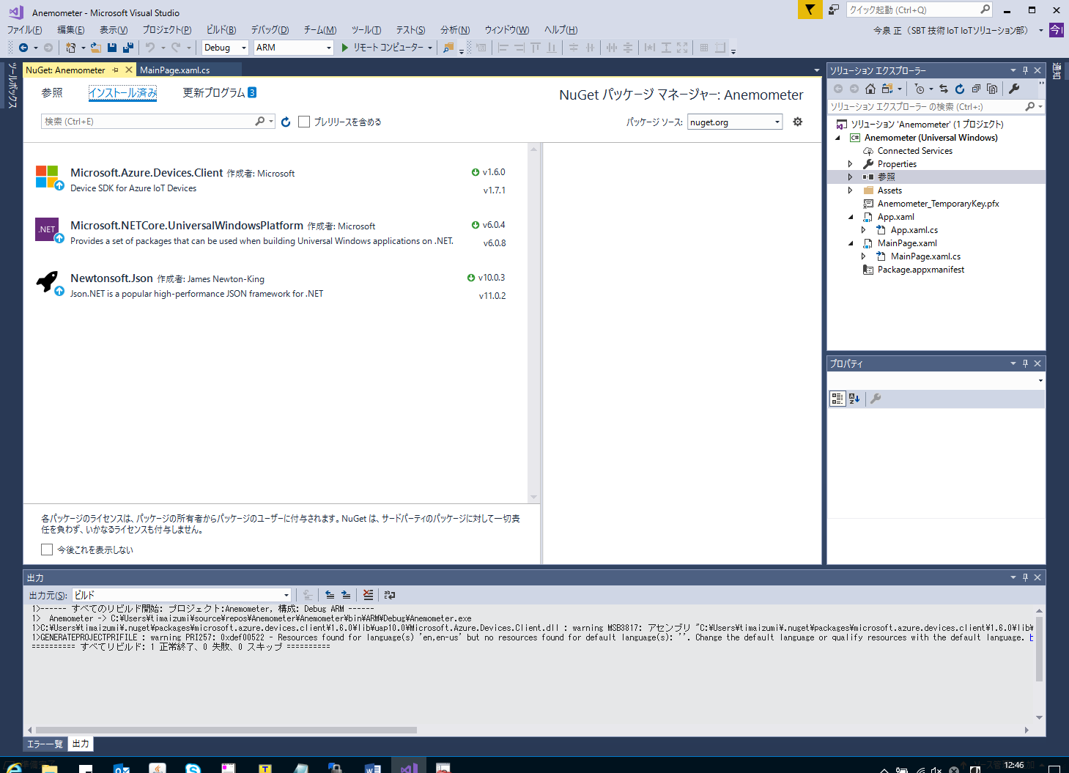Click the Solution Explorer Home icon

(870, 89)
